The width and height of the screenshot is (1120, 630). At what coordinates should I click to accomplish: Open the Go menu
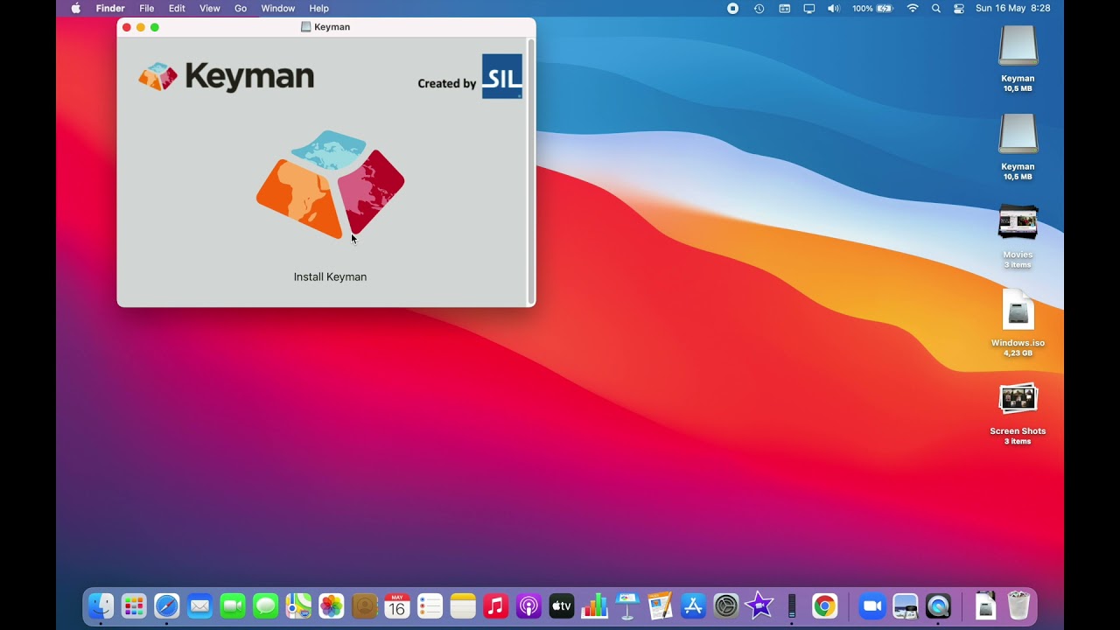coord(241,9)
